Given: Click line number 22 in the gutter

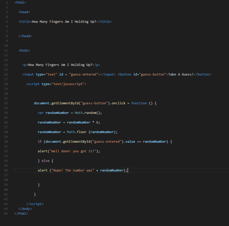Looking at the screenshot, I should coord(6,103).
